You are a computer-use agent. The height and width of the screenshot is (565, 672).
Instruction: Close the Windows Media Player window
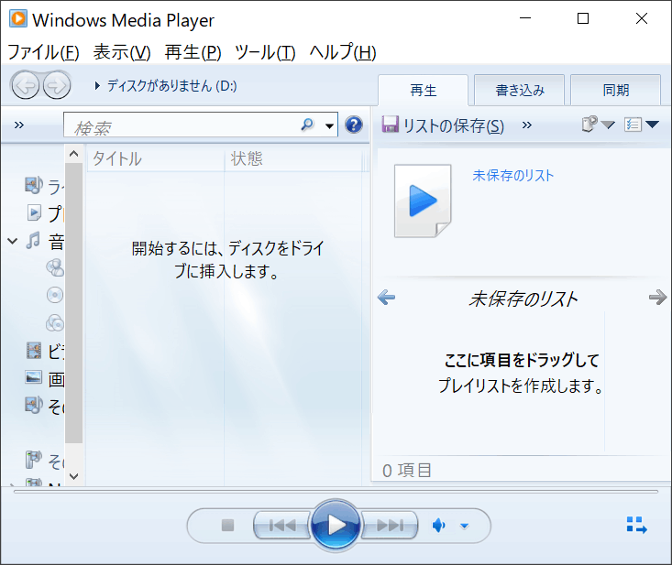point(642,18)
